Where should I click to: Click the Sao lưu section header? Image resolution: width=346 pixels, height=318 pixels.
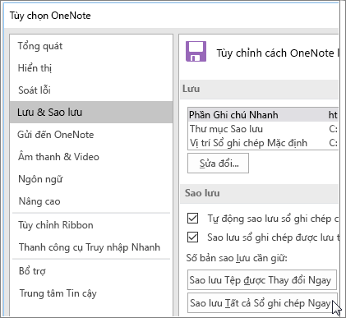tap(259, 193)
